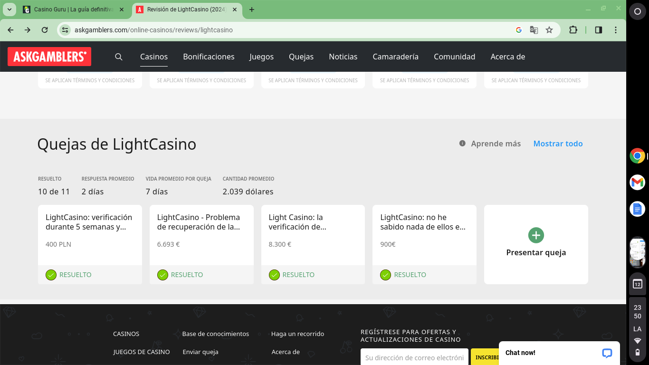Open Gmail from the shelf

(637, 182)
